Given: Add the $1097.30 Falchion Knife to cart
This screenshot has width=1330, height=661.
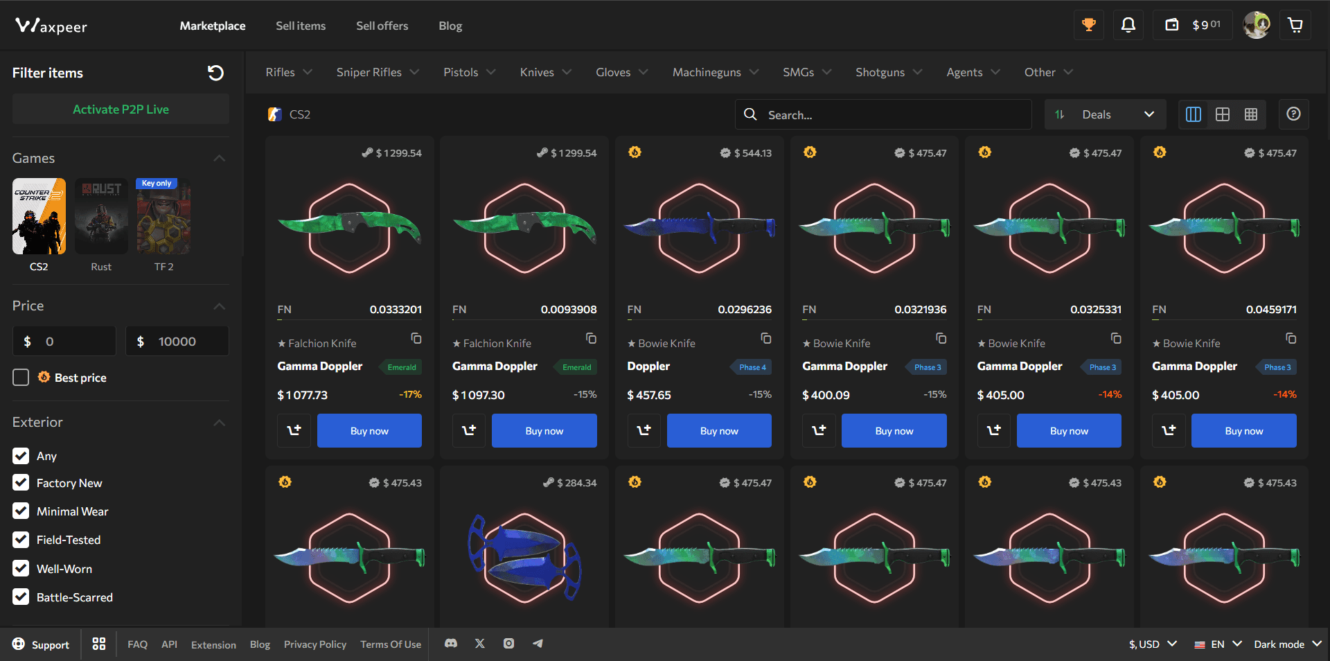Looking at the screenshot, I should (469, 430).
